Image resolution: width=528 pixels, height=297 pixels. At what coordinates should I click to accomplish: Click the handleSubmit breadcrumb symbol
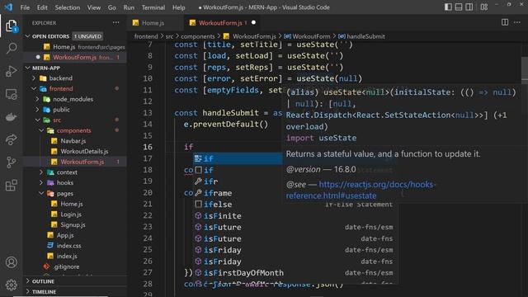coord(361,36)
